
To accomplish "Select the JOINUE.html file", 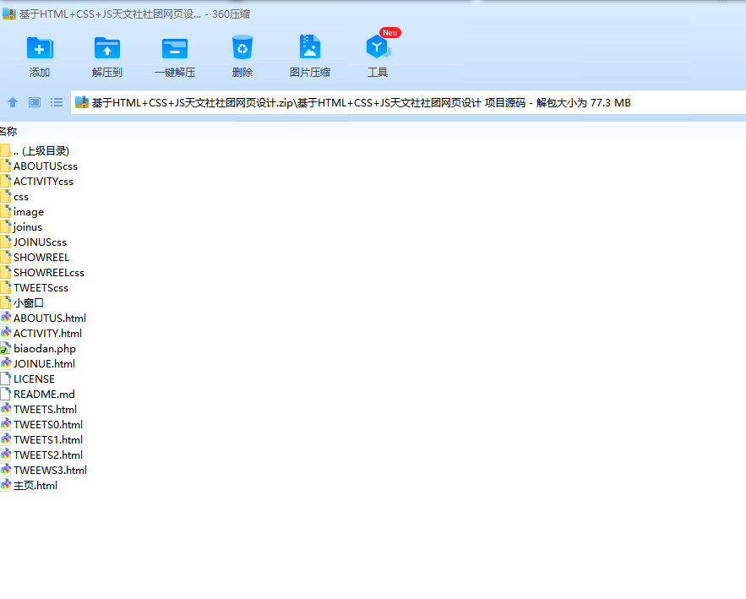I will pyautogui.click(x=38, y=364).
